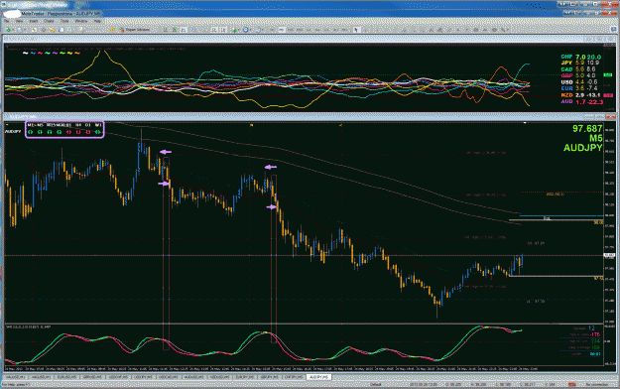Open the Strategy Tester icon
620x389 pixels.
coord(69,30)
